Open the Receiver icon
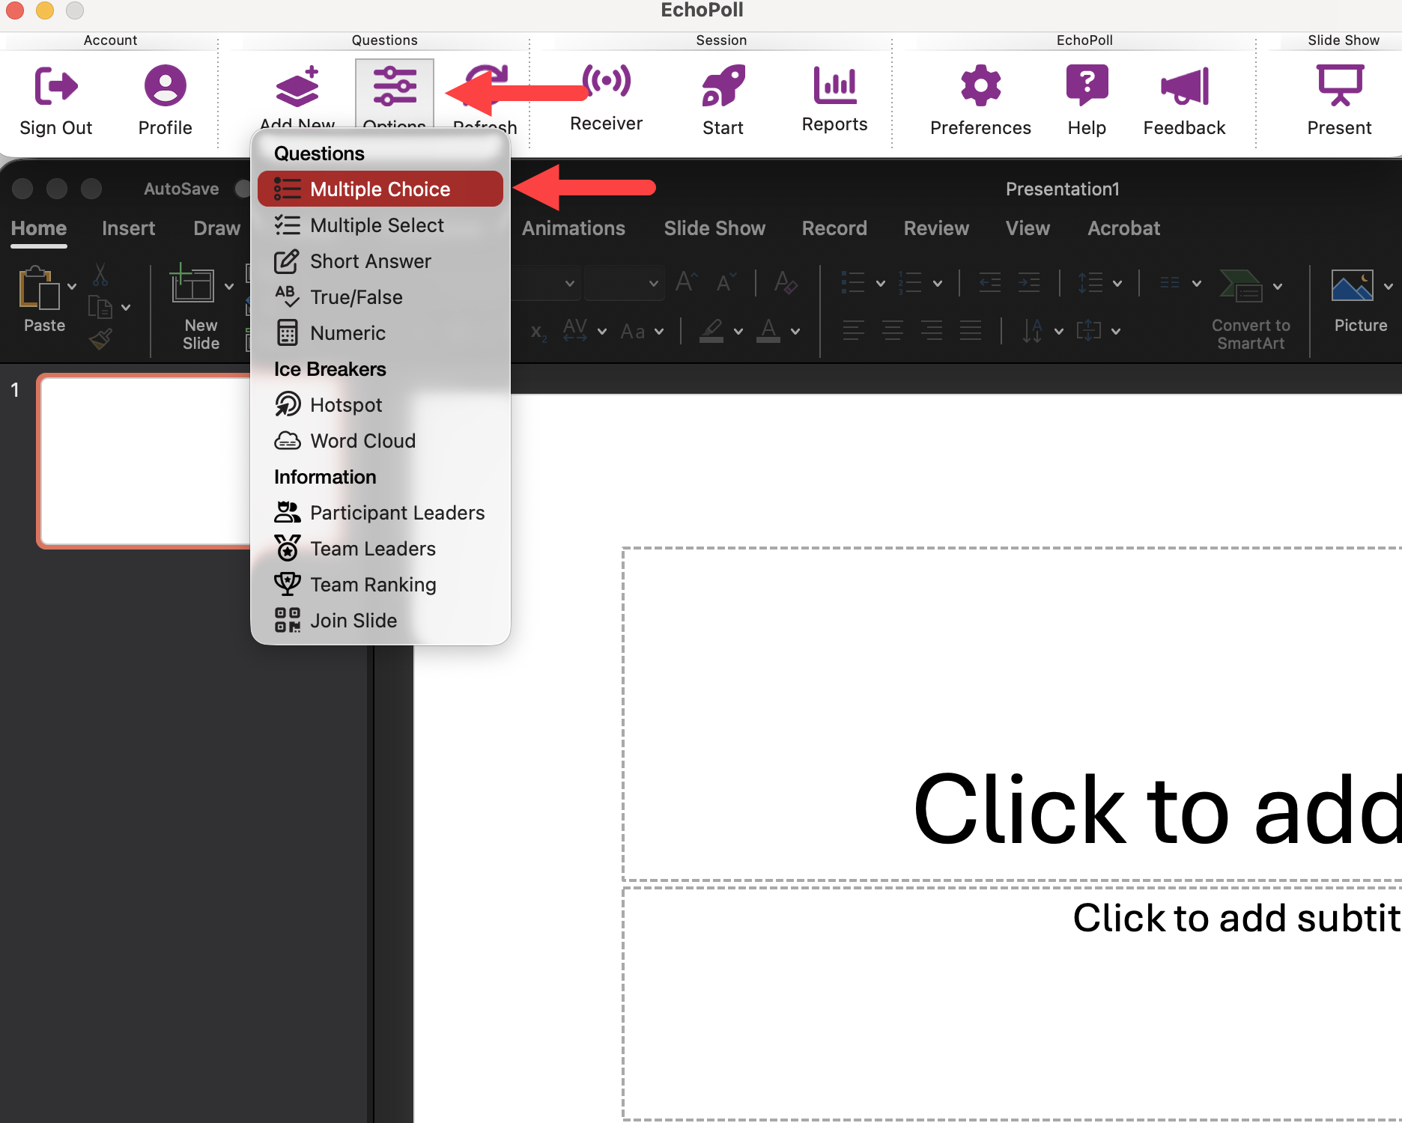 click(607, 81)
